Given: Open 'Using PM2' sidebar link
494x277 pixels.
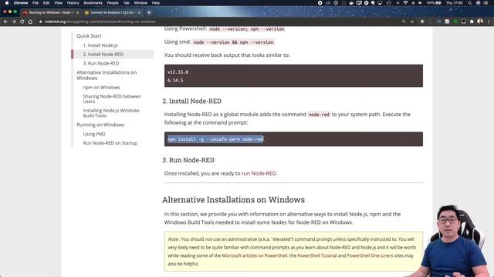Looking at the screenshot, I should (94, 134).
